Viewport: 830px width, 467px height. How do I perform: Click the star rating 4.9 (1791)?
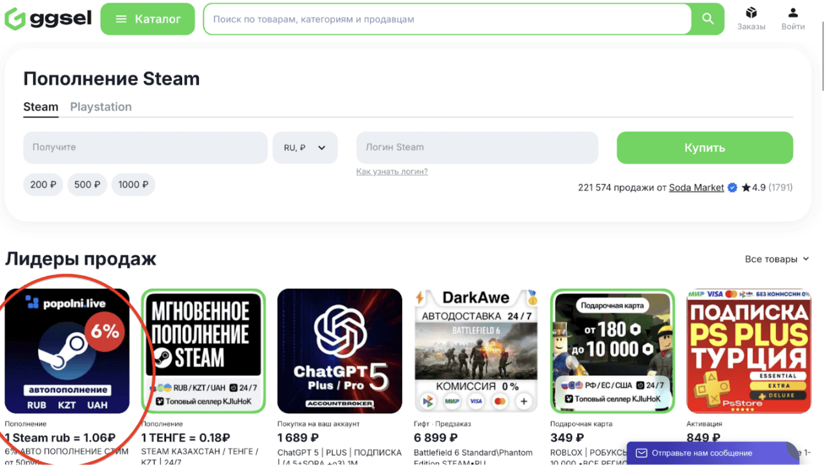click(767, 188)
